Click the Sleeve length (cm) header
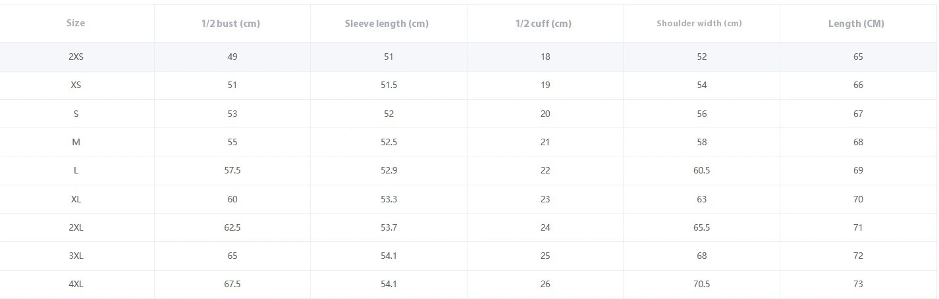This screenshot has width=939, height=299. pos(387,24)
